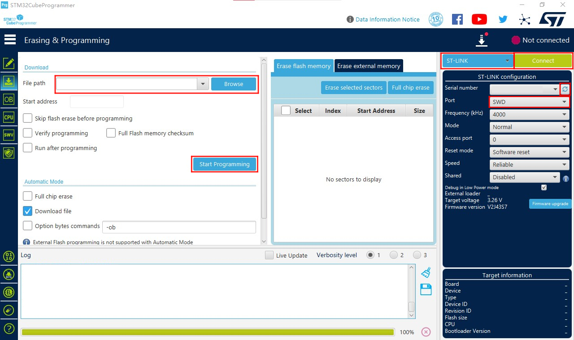Save the log using floppy disk icon
574x340 pixels.
tap(425, 289)
